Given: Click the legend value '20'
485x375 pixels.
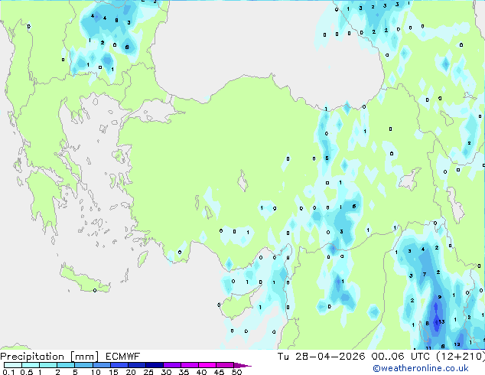Looking at the screenshot, I should pyautogui.click(x=131, y=372).
